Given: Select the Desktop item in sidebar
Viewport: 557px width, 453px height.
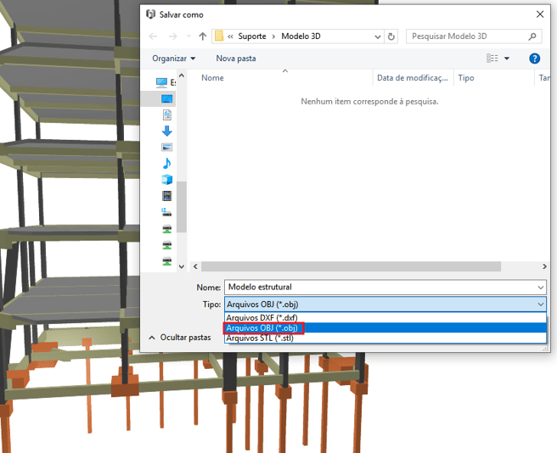Looking at the screenshot, I should pyautogui.click(x=166, y=98).
